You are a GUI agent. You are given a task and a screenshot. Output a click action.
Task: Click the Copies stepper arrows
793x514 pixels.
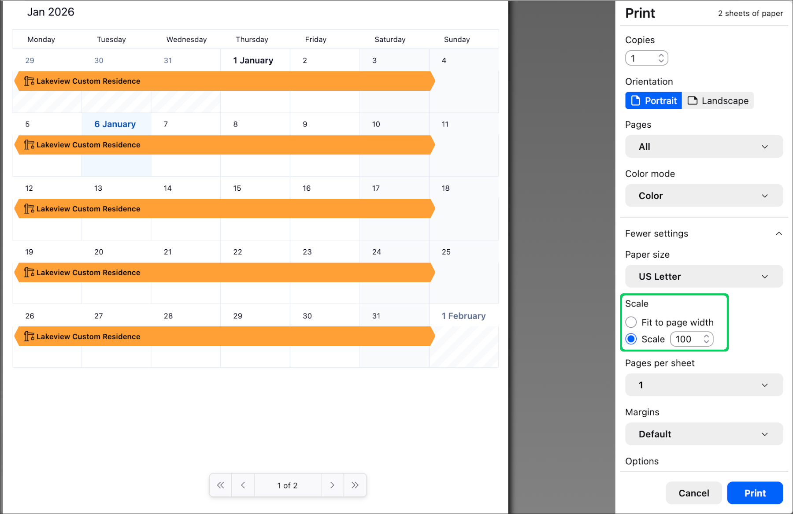pyautogui.click(x=661, y=58)
